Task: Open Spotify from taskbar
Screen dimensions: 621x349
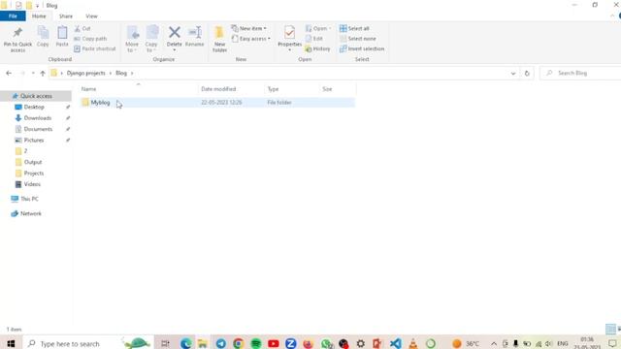Action: click(256, 343)
